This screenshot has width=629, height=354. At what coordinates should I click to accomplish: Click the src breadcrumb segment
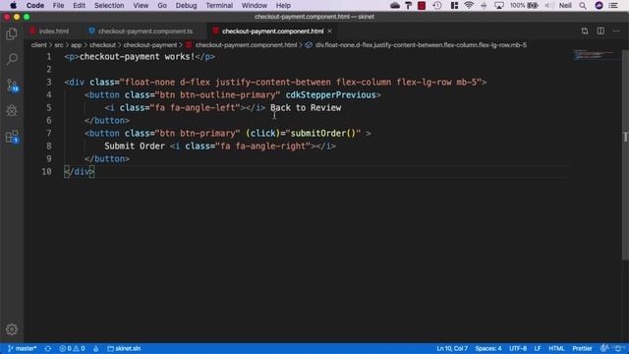(59, 45)
